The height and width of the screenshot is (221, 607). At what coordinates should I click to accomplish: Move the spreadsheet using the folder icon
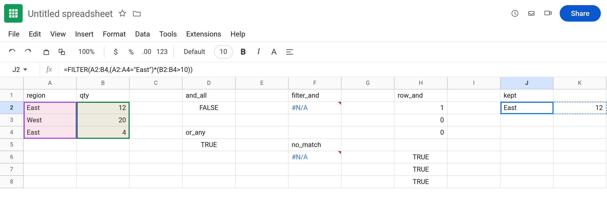137,14
